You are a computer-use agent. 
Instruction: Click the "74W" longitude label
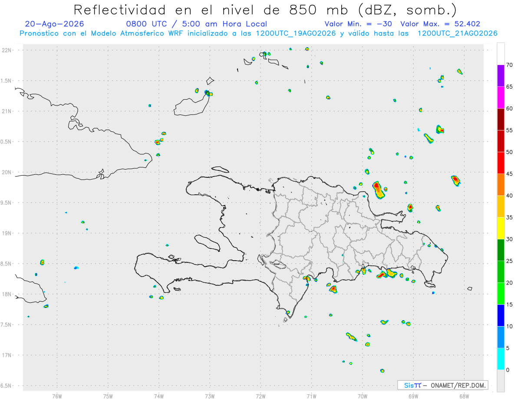tap(159, 396)
